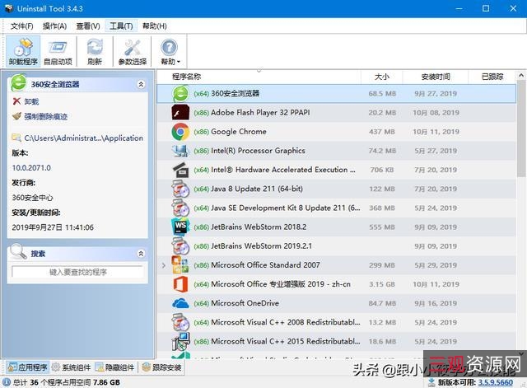
Task: Click Visual C++ 2015 Redistributable icon
Action: click(181, 341)
